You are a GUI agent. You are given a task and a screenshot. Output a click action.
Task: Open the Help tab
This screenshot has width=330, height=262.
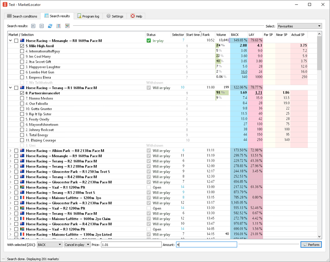(136, 16)
